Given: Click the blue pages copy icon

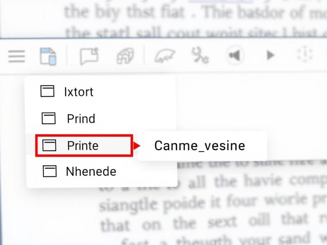Looking at the screenshot, I should (48, 56).
